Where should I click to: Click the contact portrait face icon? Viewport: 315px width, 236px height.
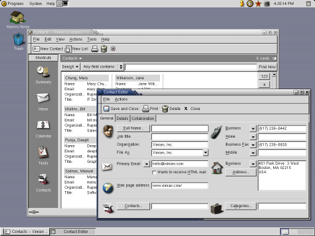pos(108,132)
